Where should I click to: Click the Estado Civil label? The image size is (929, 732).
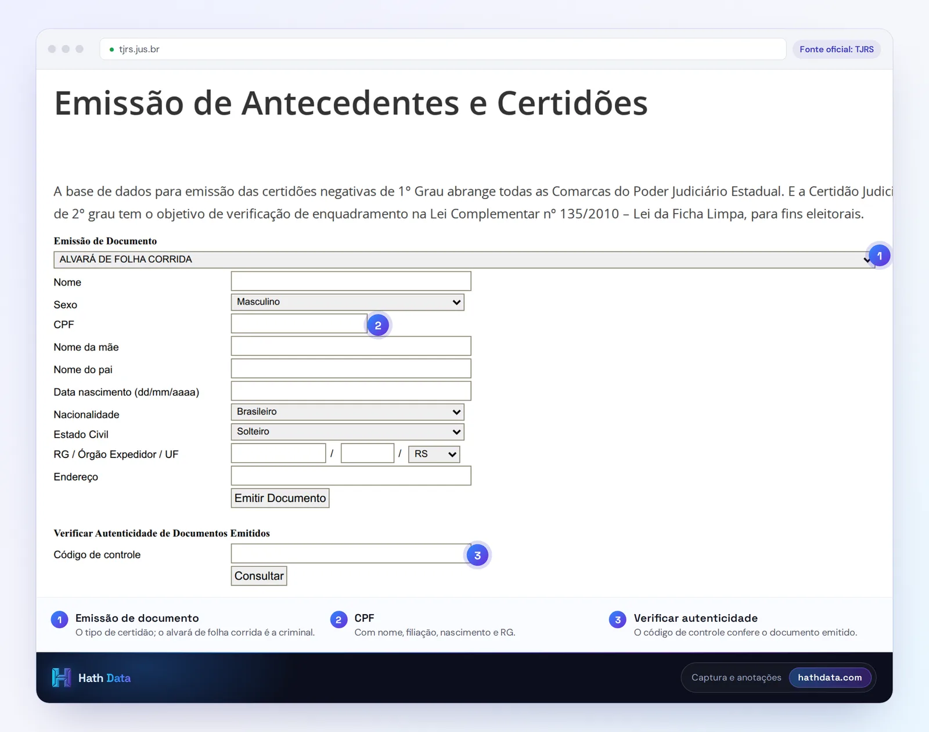pyautogui.click(x=81, y=434)
